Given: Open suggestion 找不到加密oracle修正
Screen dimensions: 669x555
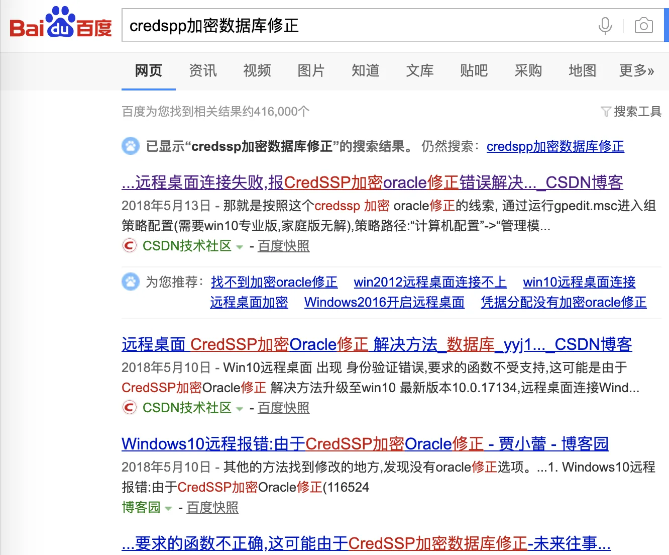Looking at the screenshot, I should click(x=274, y=282).
